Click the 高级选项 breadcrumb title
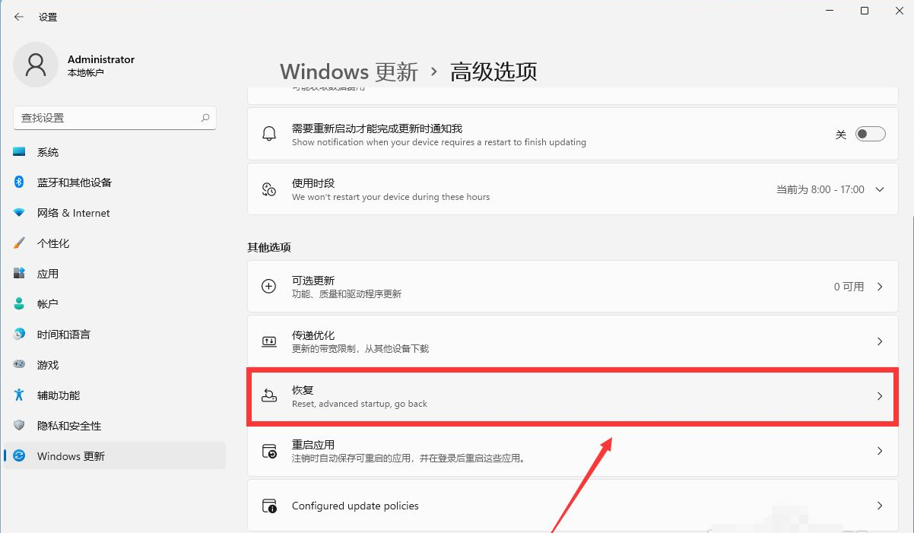914x533 pixels. pos(493,71)
